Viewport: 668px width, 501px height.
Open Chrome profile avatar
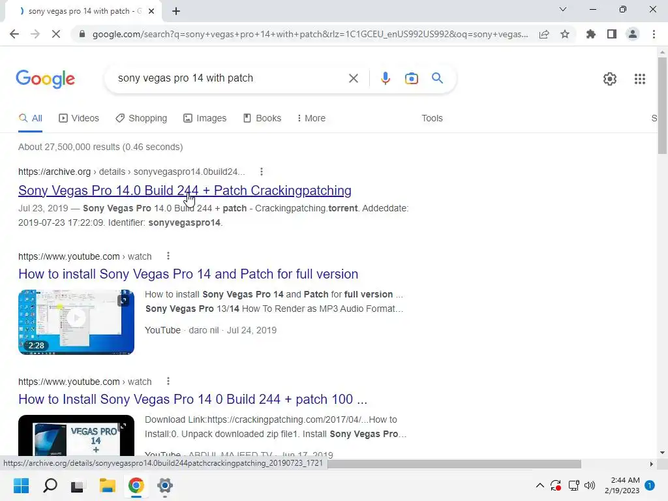point(633,34)
